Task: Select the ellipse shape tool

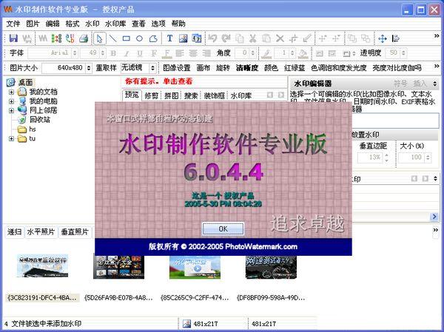Action: tap(139, 38)
